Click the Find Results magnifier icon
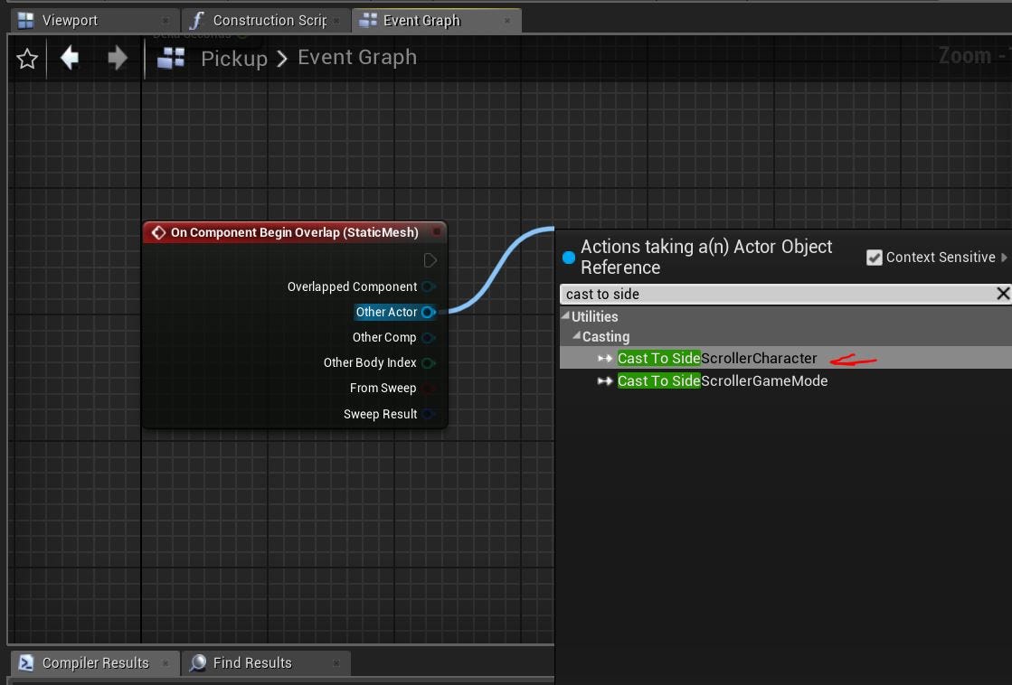 197,662
